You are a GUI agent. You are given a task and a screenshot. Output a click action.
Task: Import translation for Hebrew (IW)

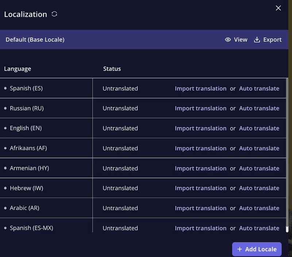[200, 188]
